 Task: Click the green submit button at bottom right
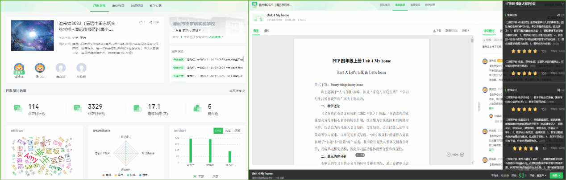556,176
